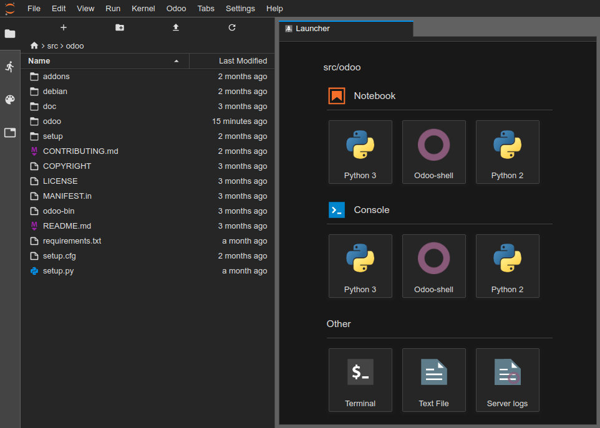
Task: Start a Python 3 notebook
Action: pos(360,152)
